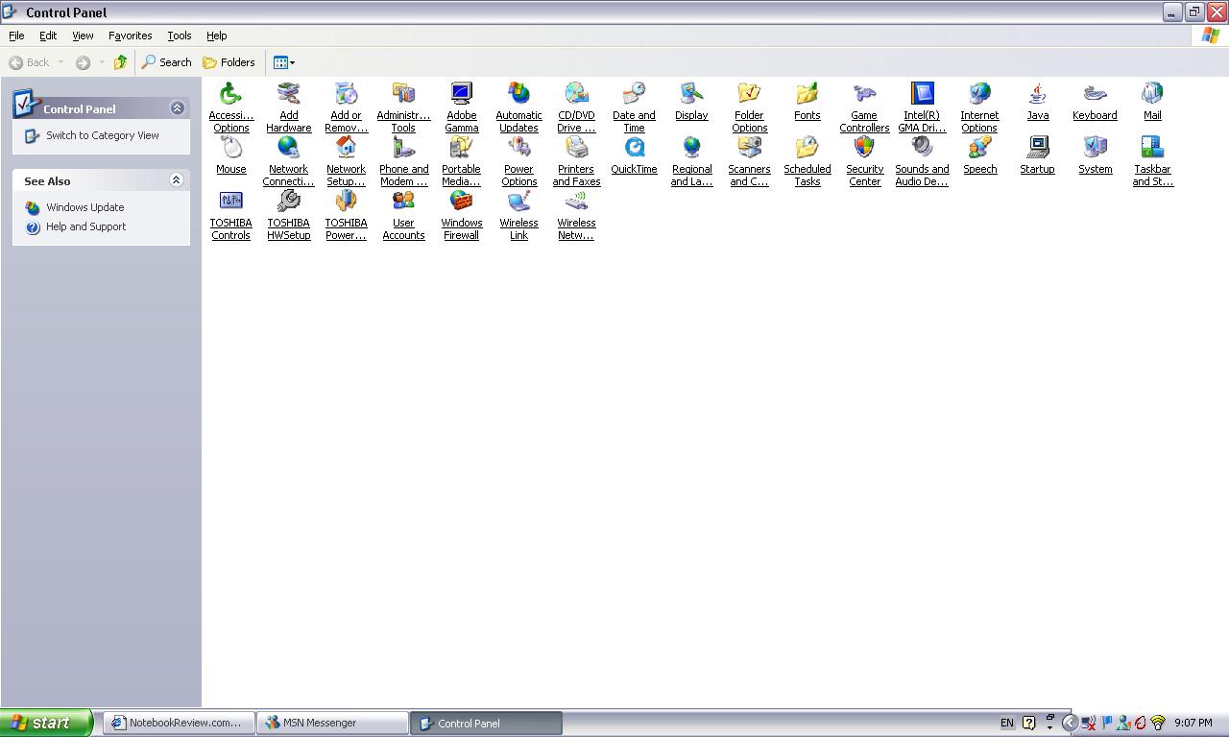The height and width of the screenshot is (737, 1229).
Task: Open Accessibility Options applet
Action: (x=230, y=94)
